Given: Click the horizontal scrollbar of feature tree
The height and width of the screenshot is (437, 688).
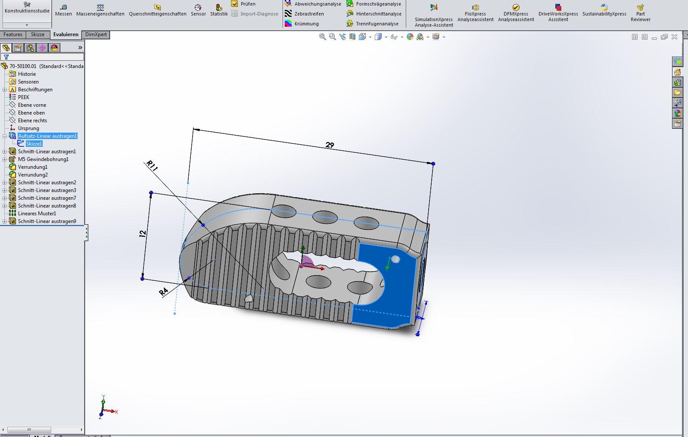Looking at the screenshot, I should pos(29,430).
